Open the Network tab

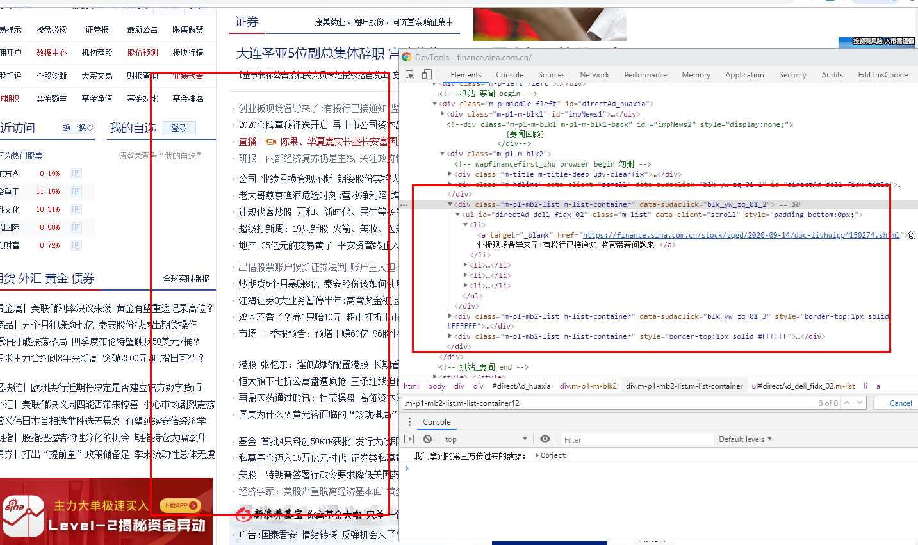coord(594,75)
